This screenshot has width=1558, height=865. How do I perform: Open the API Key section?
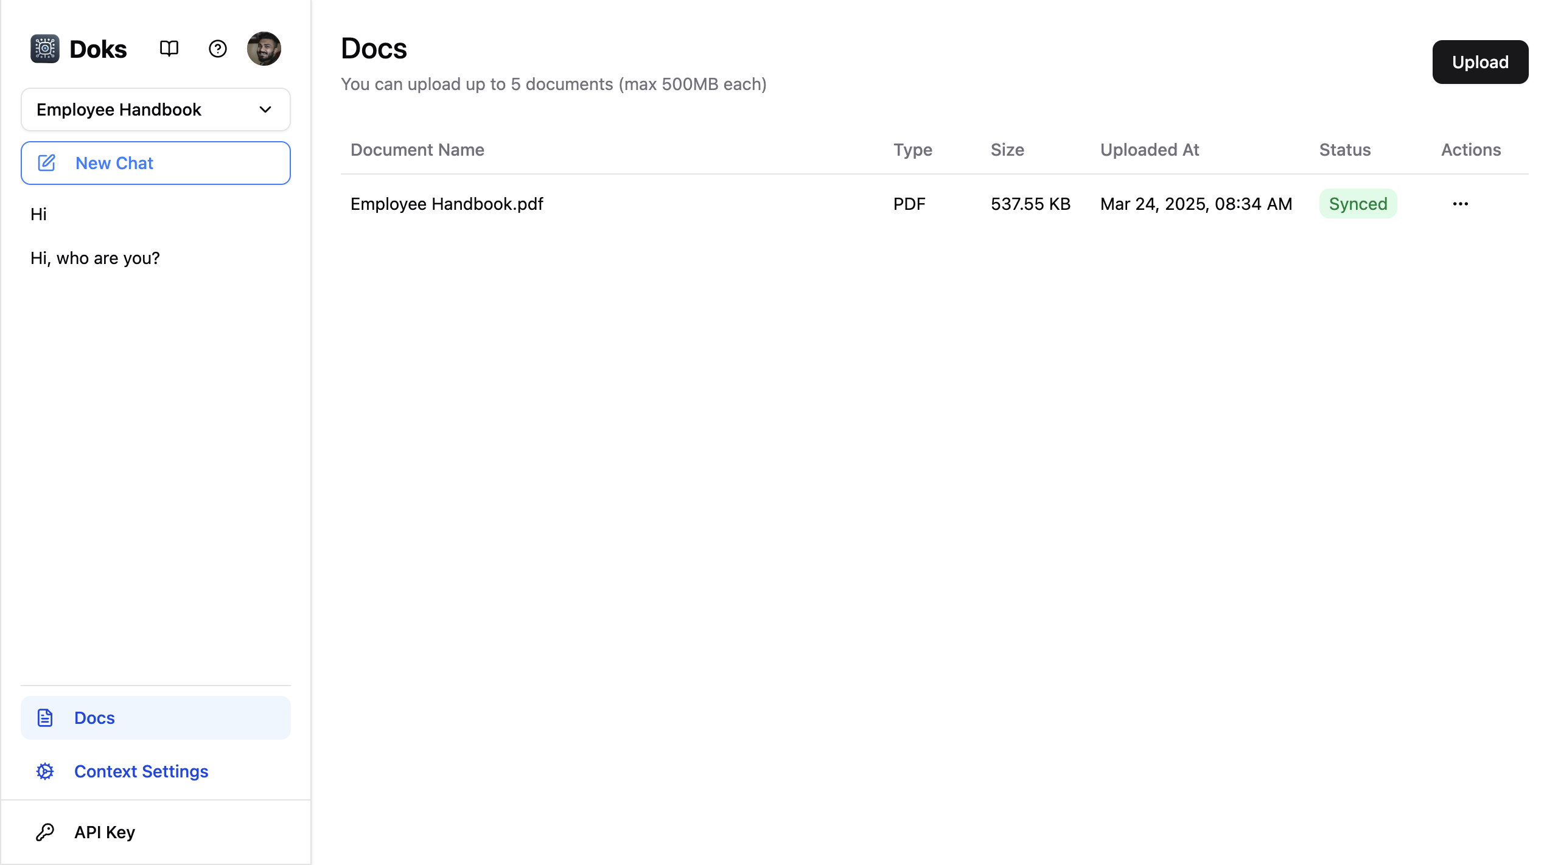coord(104,832)
